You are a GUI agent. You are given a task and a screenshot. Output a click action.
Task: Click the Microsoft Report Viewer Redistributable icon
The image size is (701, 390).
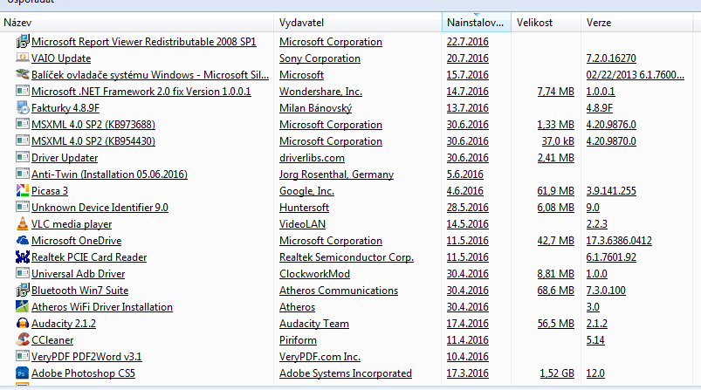pyautogui.click(x=23, y=42)
